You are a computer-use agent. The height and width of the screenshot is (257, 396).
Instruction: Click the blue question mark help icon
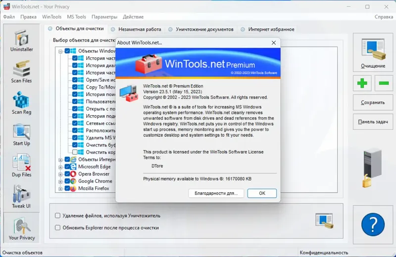pos(373,224)
